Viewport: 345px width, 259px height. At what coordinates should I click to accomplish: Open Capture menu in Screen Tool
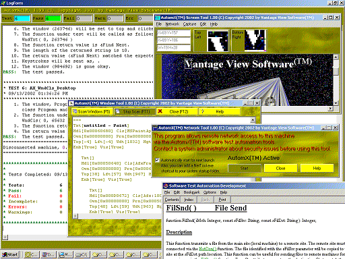(189, 24)
